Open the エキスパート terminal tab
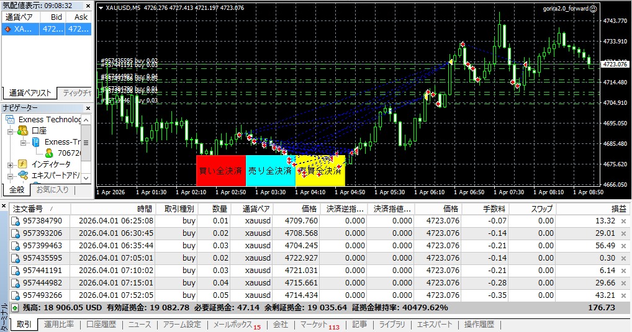Screen dimensions: 632x332 pos(435,325)
